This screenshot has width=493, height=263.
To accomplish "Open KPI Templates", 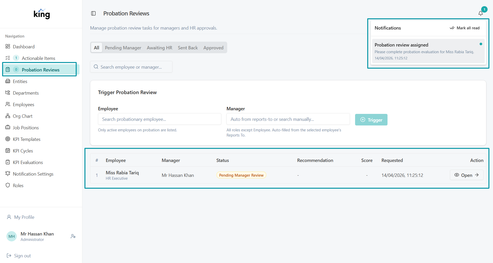I will click(x=41, y=139).
